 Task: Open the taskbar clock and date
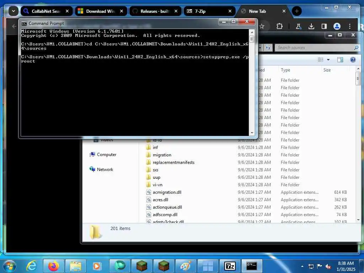coord(346,266)
